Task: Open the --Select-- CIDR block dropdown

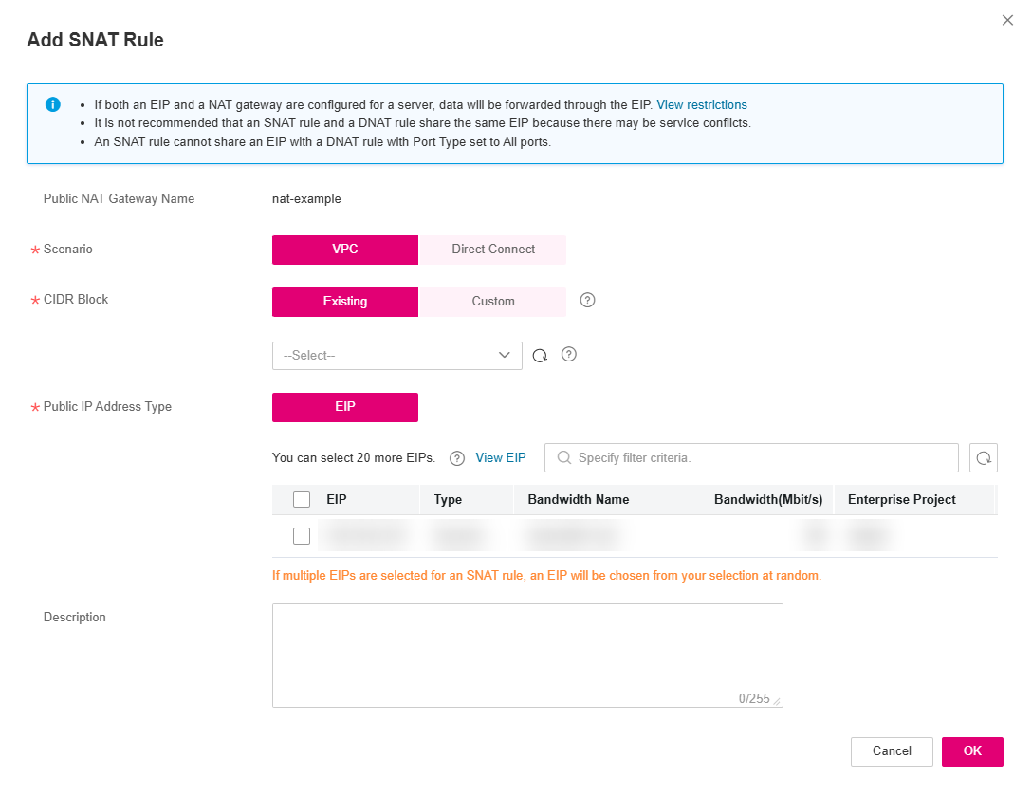Action: coord(396,356)
